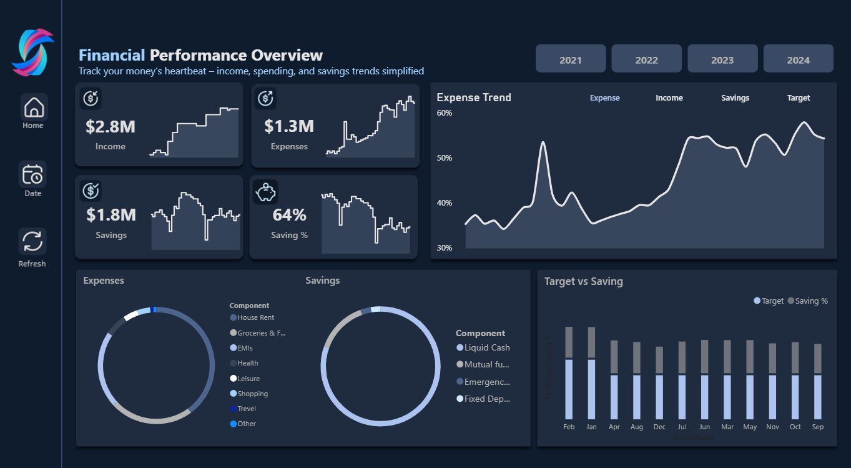Screen dimensions: 851x468
Task: Click the Trevel legend dot
Action: 234,409
